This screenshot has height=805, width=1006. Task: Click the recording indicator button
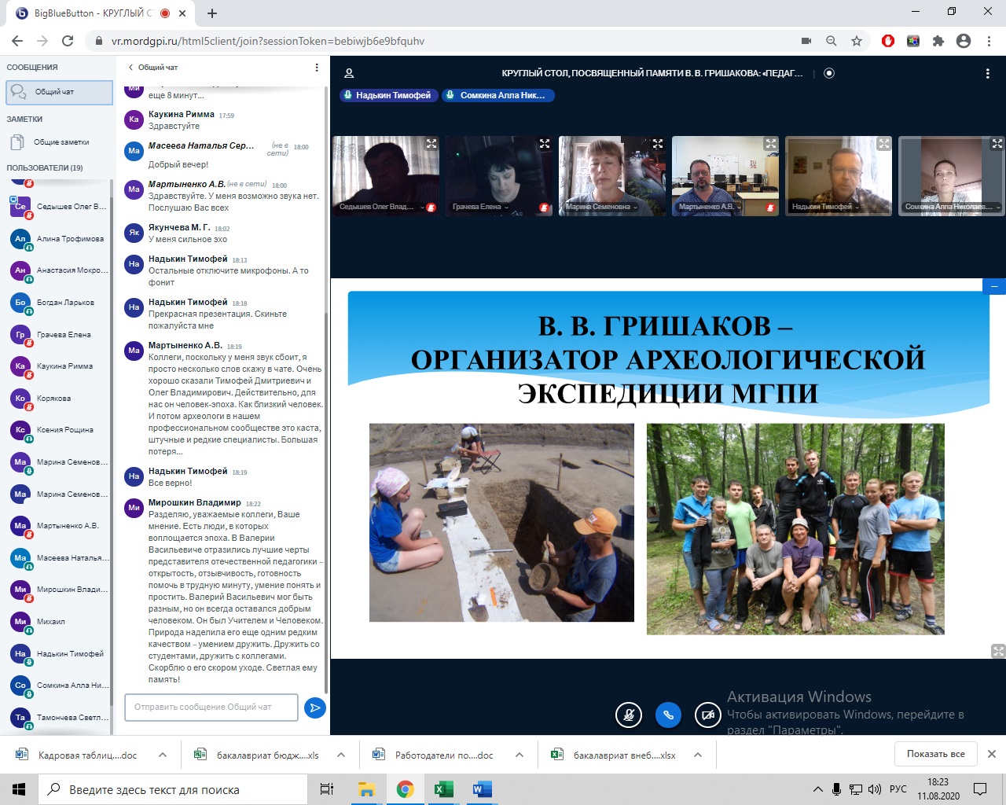828,73
